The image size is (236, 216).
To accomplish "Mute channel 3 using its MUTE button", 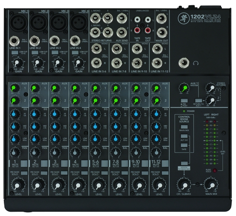I will coord(64,163).
